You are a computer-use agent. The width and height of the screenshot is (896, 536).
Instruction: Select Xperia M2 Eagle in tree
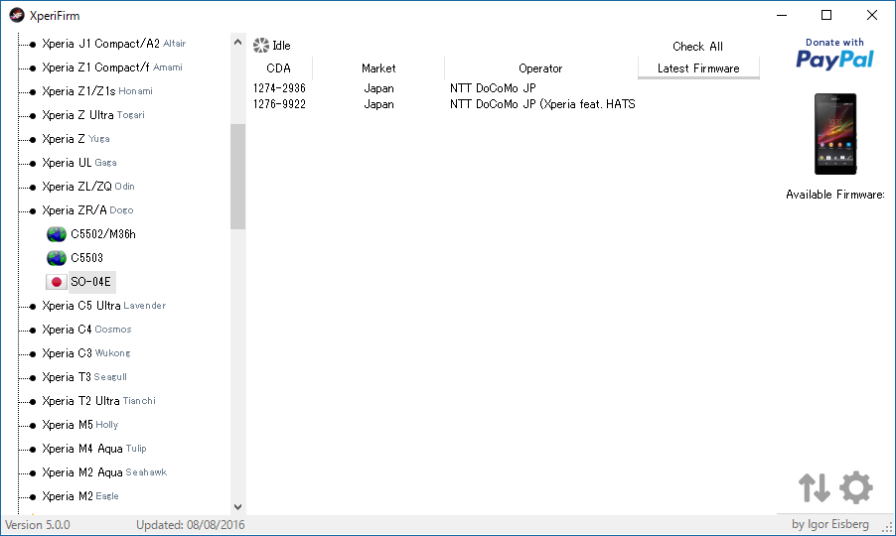80,496
